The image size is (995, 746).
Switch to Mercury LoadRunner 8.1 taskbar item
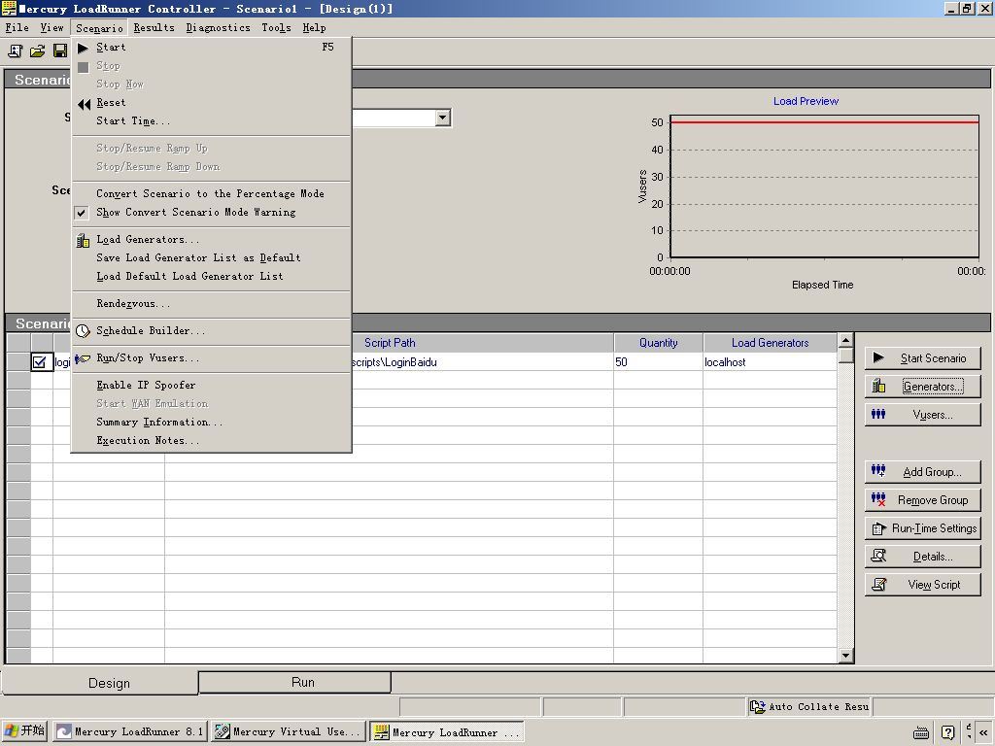click(x=130, y=731)
